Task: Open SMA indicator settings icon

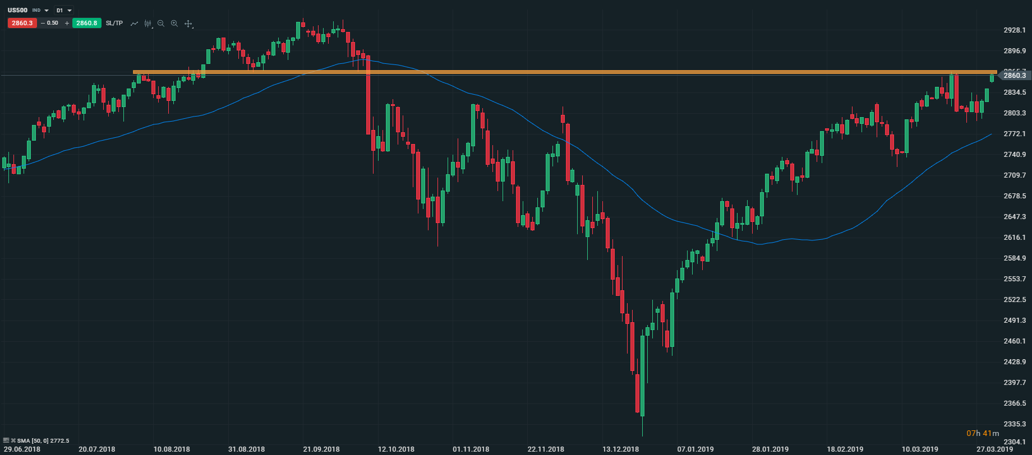Action: click(x=6, y=440)
